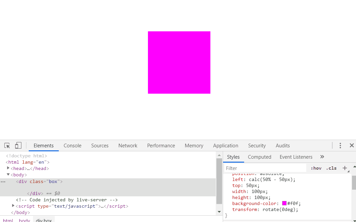Click the doctype html line
356x222 pixels.
point(26,156)
